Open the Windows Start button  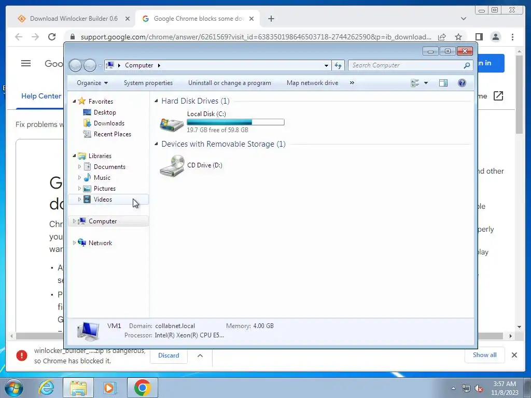(x=14, y=388)
